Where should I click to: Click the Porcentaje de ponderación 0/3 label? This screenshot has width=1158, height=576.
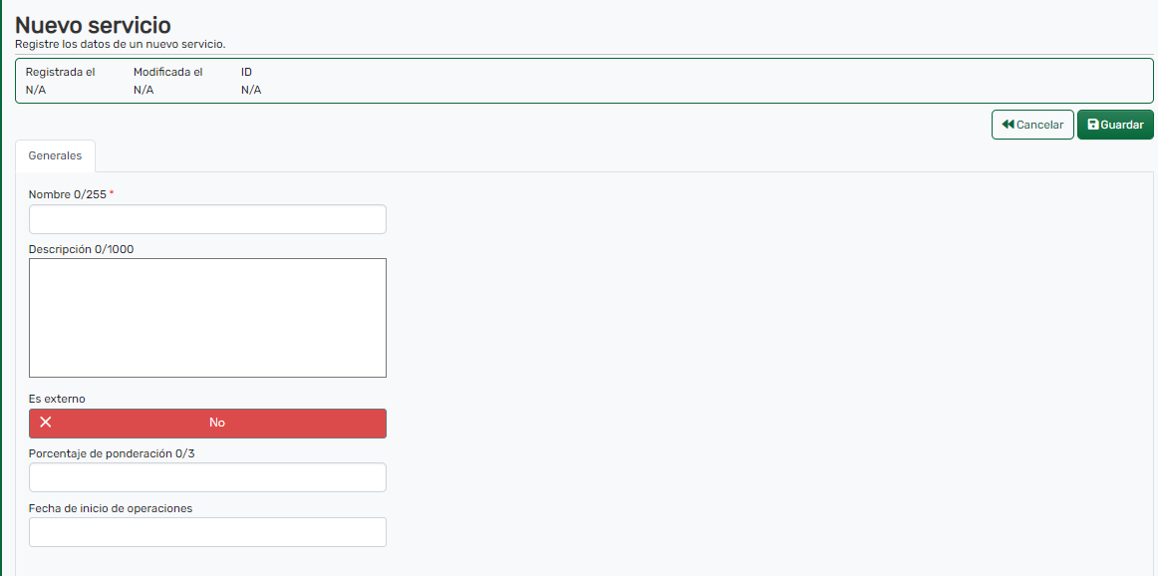pos(112,453)
